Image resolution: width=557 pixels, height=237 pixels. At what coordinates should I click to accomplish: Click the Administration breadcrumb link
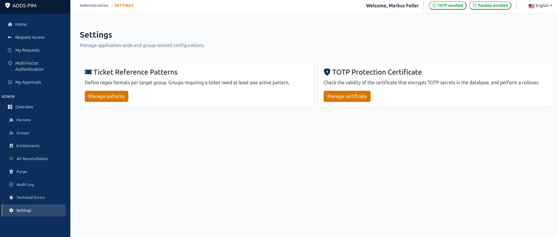coord(94,5)
